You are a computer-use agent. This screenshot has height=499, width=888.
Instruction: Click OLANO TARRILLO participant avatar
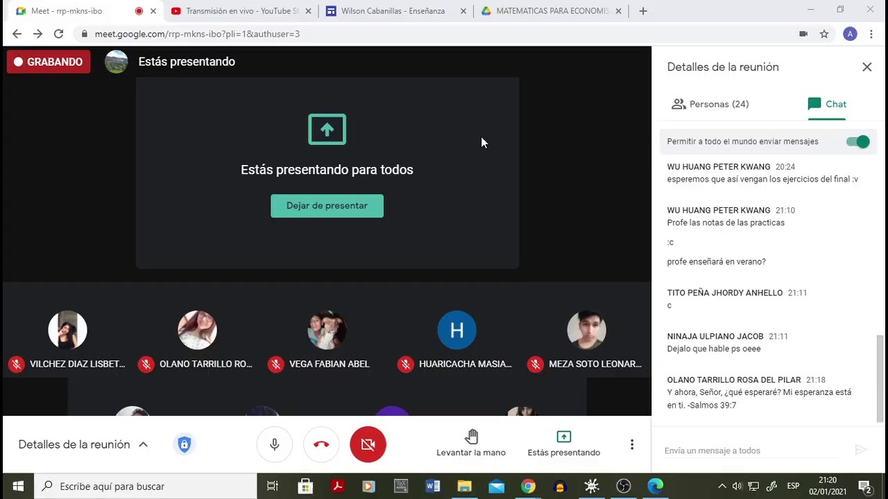point(197,330)
